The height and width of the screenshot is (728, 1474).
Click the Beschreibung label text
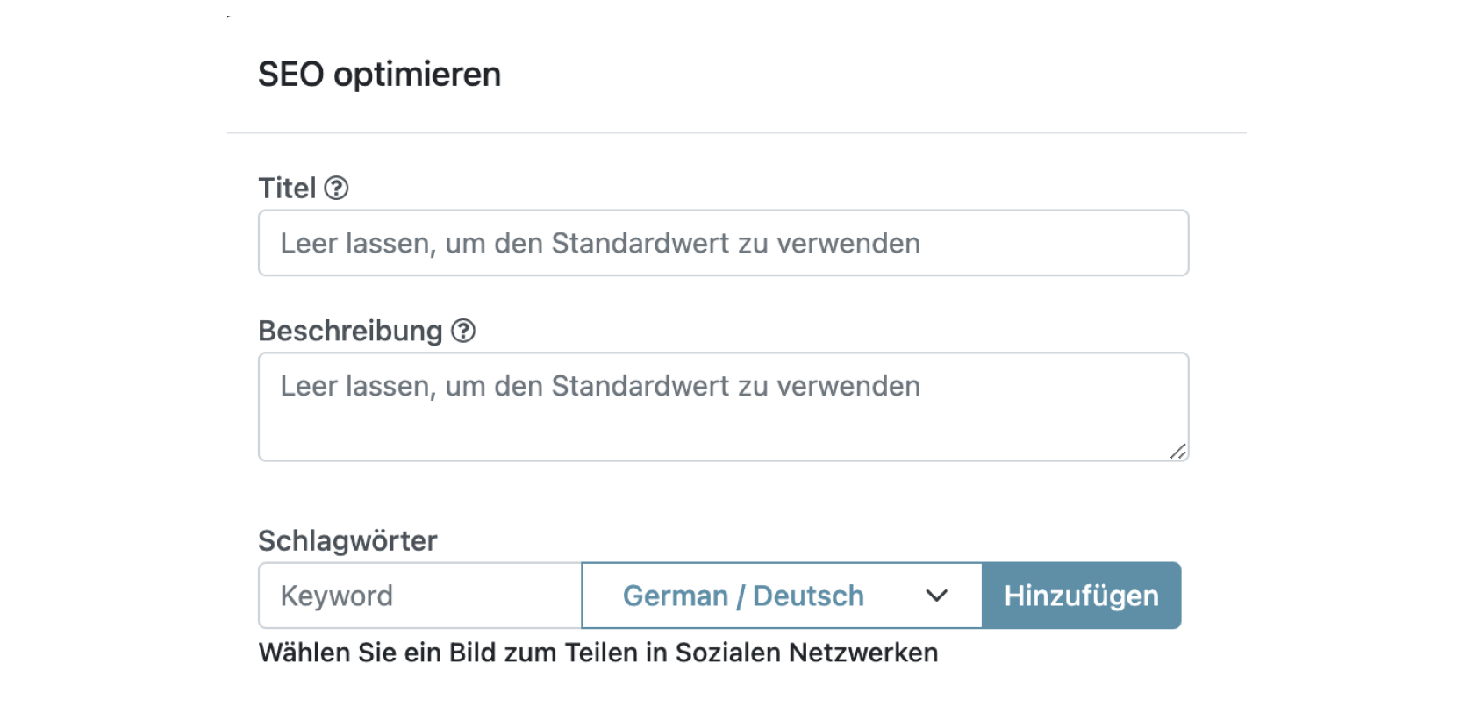[350, 331]
